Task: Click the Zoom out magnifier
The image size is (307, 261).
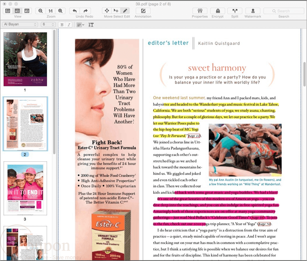Action: click(x=40, y=11)
